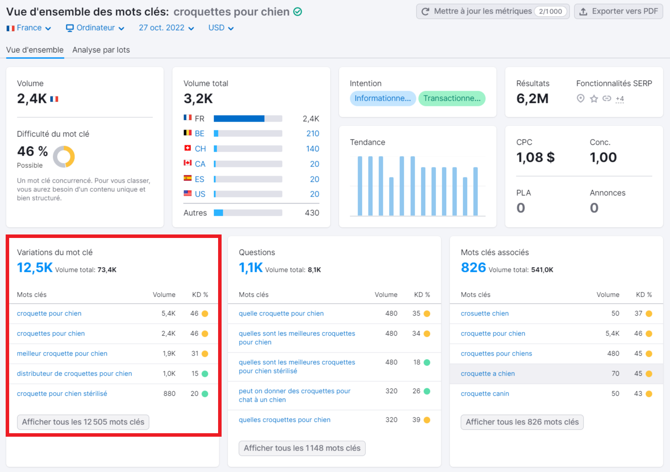The width and height of the screenshot is (670, 472).
Task: Click the BE volume bar in Volume total
Action: [248, 133]
